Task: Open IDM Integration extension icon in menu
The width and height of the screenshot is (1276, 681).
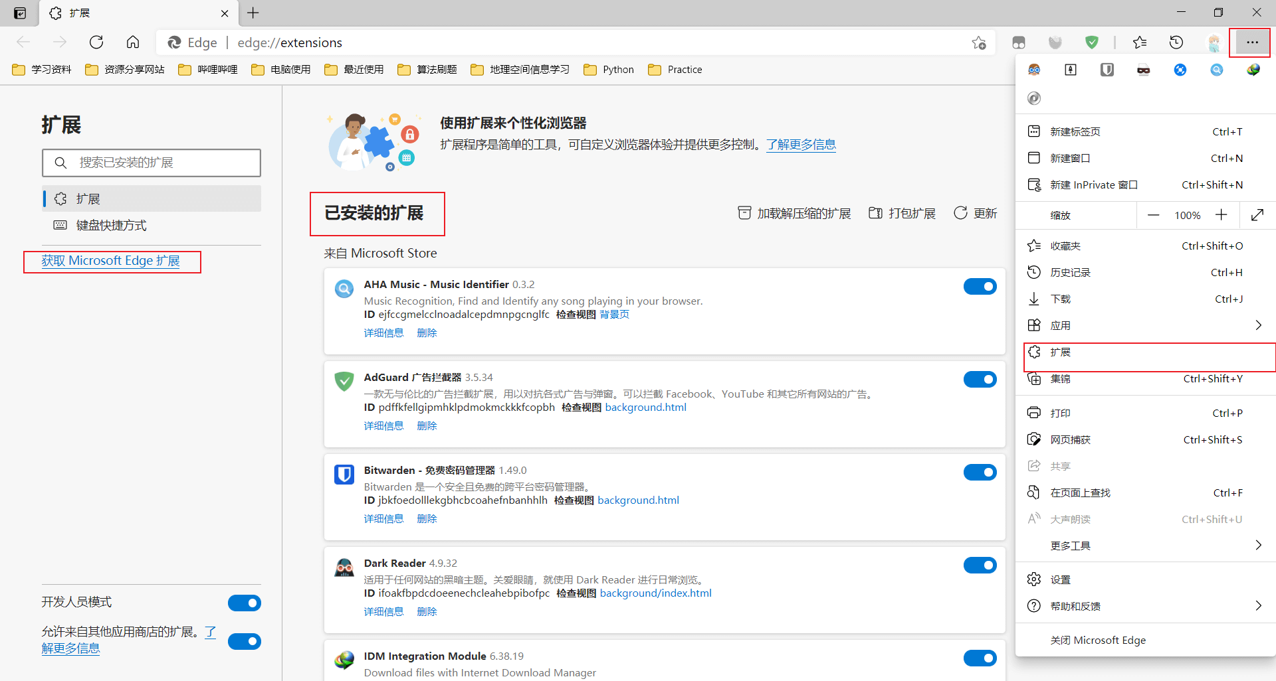Action: (x=1253, y=70)
